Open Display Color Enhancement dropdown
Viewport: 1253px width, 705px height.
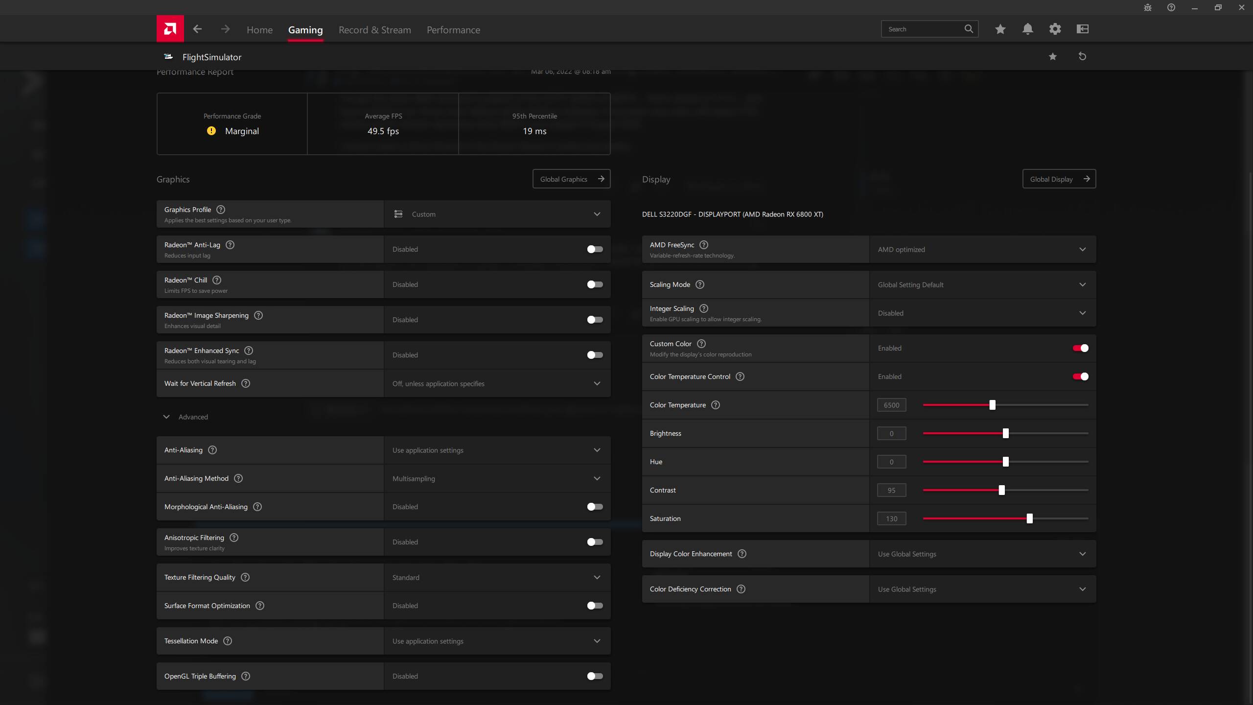click(983, 554)
